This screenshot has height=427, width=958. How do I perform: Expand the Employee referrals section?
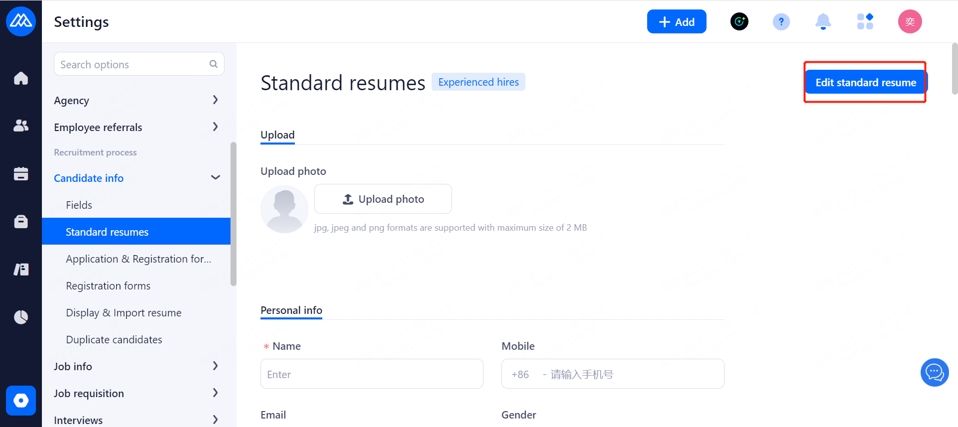(x=215, y=127)
